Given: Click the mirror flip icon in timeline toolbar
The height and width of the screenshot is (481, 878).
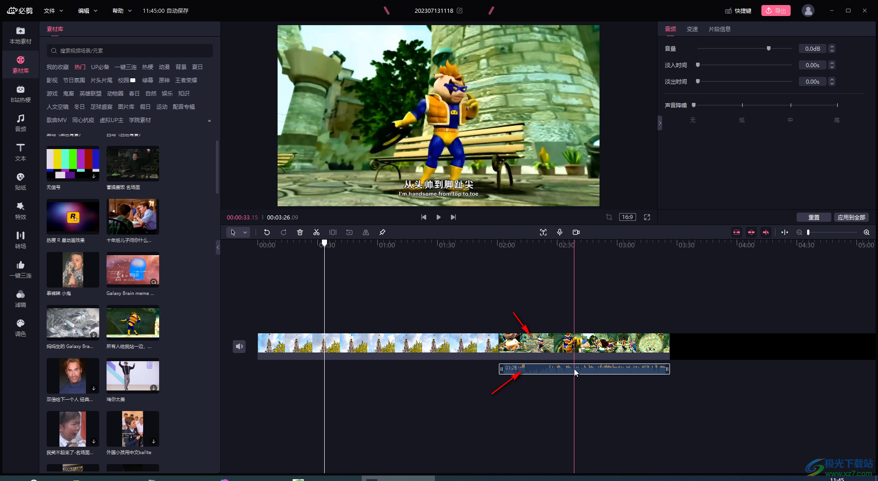Looking at the screenshot, I should pos(366,232).
